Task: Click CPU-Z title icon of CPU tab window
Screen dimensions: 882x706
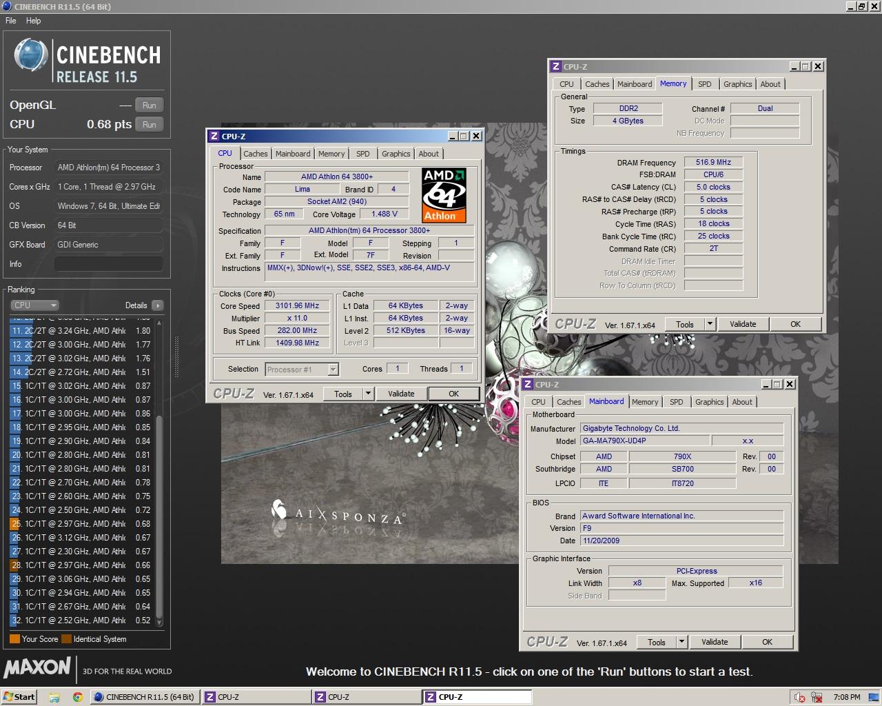Action: (214, 137)
